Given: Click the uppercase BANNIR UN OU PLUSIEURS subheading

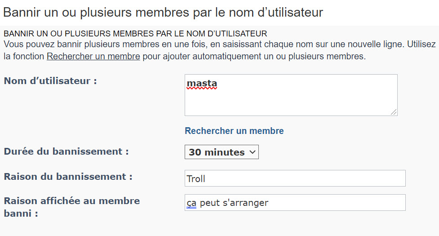Looking at the screenshot, I should [135, 34].
